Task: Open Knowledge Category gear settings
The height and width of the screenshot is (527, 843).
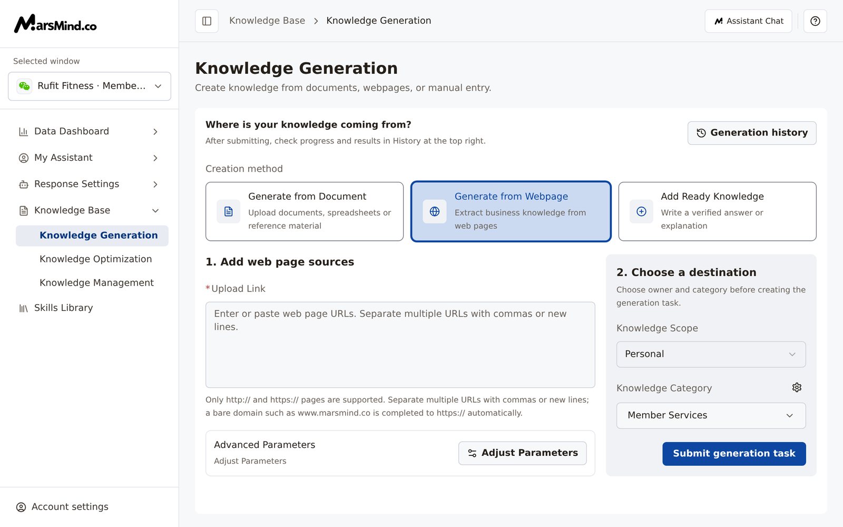Action: 797,387
